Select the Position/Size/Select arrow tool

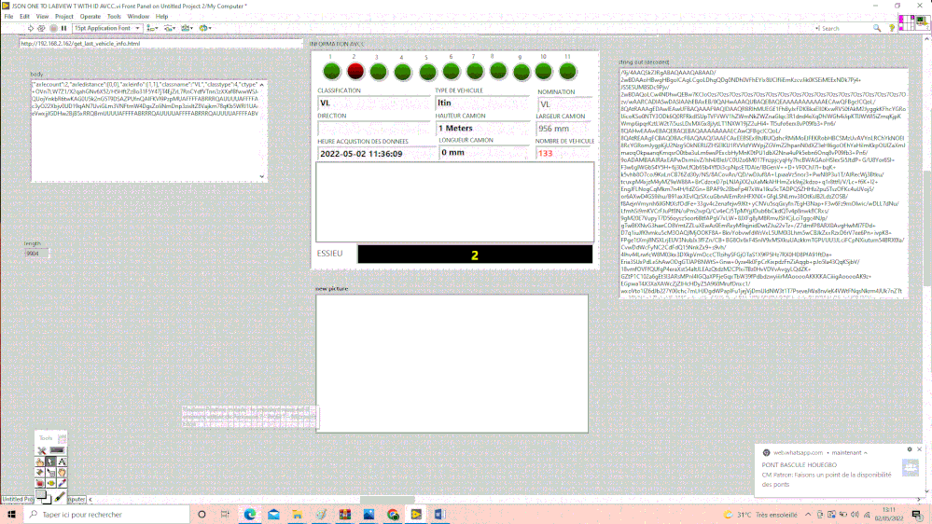pos(50,462)
